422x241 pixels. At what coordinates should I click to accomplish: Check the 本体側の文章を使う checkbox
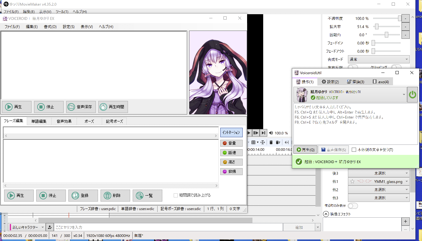pos(354,150)
